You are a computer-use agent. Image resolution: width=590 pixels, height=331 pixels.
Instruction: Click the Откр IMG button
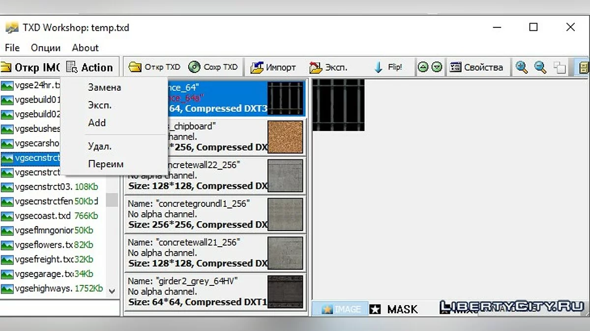[29, 68]
